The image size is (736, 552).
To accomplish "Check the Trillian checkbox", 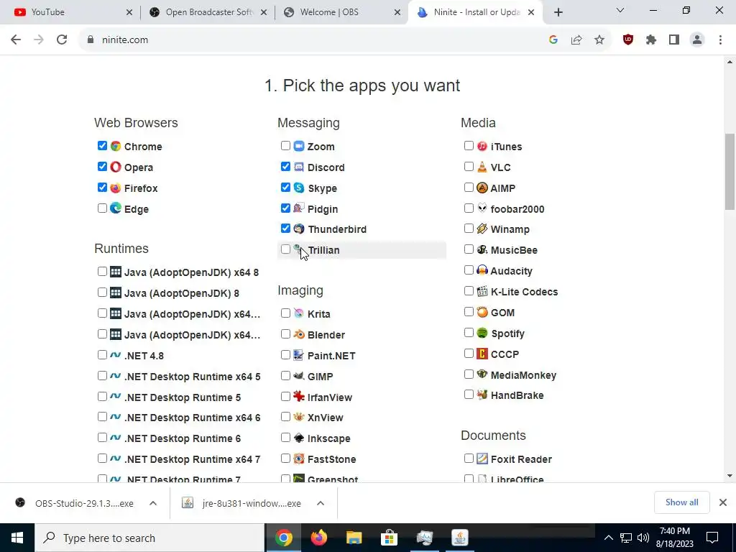I will click(x=285, y=249).
